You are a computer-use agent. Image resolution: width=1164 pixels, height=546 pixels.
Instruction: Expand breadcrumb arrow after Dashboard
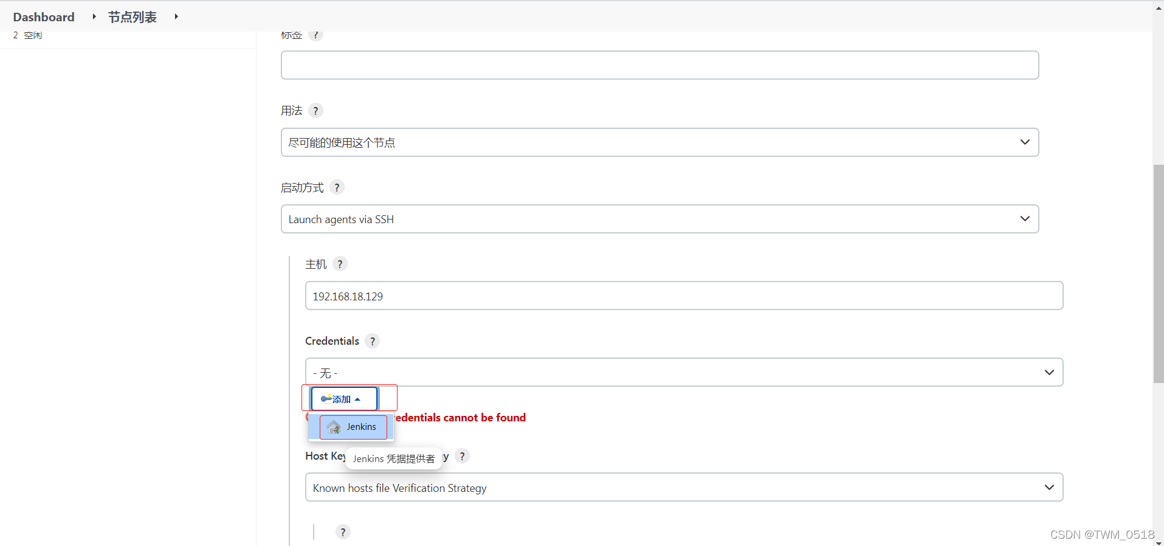[x=94, y=16]
